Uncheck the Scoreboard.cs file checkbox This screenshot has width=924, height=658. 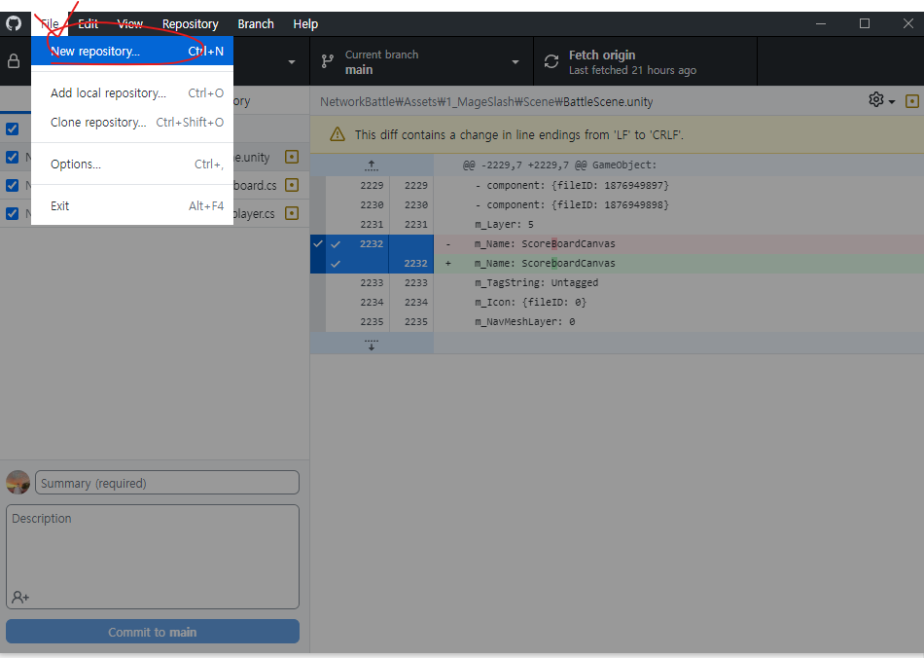pos(13,185)
